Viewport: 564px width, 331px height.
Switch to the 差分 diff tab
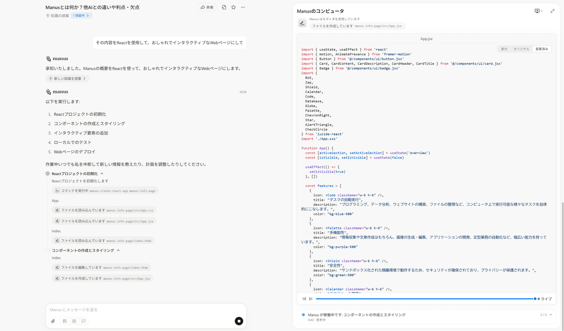(x=504, y=49)
